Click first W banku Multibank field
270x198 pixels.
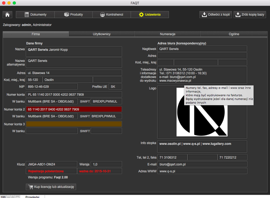51,102
